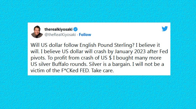
Task: Click the dot separator before Follow
Action: (x=77, y=35)
